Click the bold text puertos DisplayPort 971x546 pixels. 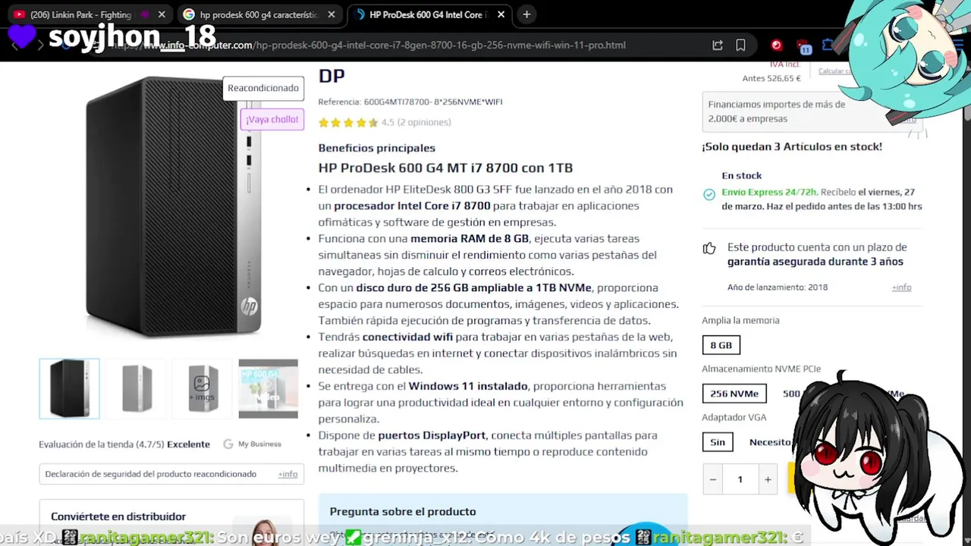click(432, 435)
